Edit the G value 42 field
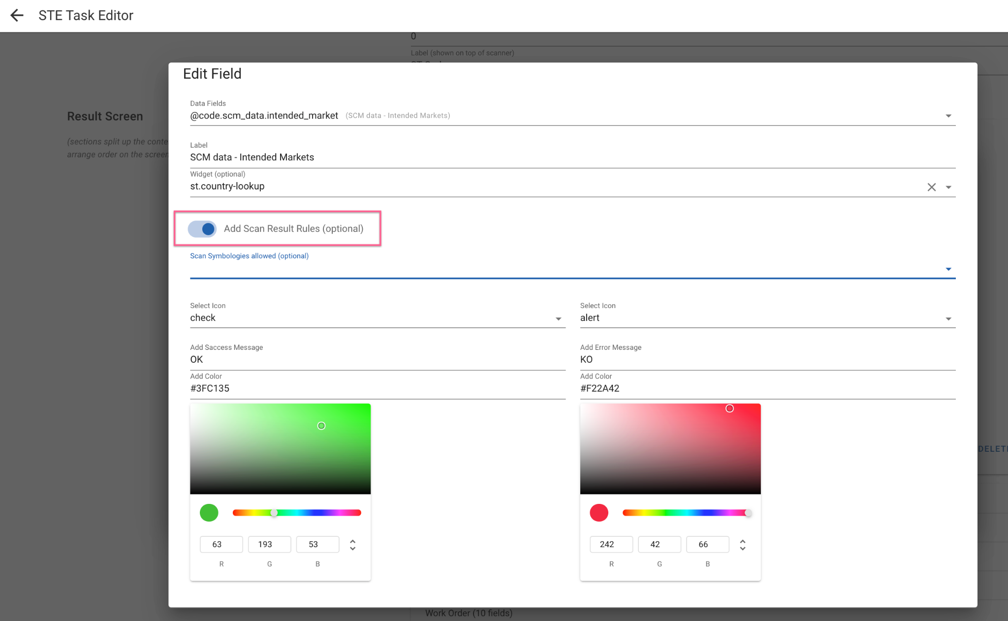Screen dimensions: 1008x621 tap(660, 544)
